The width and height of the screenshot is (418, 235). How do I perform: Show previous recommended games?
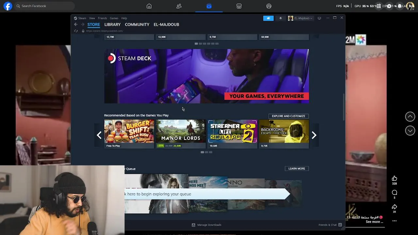point(99,135)
